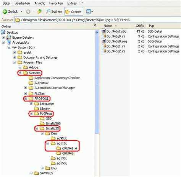Select the PLCProg folder icon

[x=36, y=113]
